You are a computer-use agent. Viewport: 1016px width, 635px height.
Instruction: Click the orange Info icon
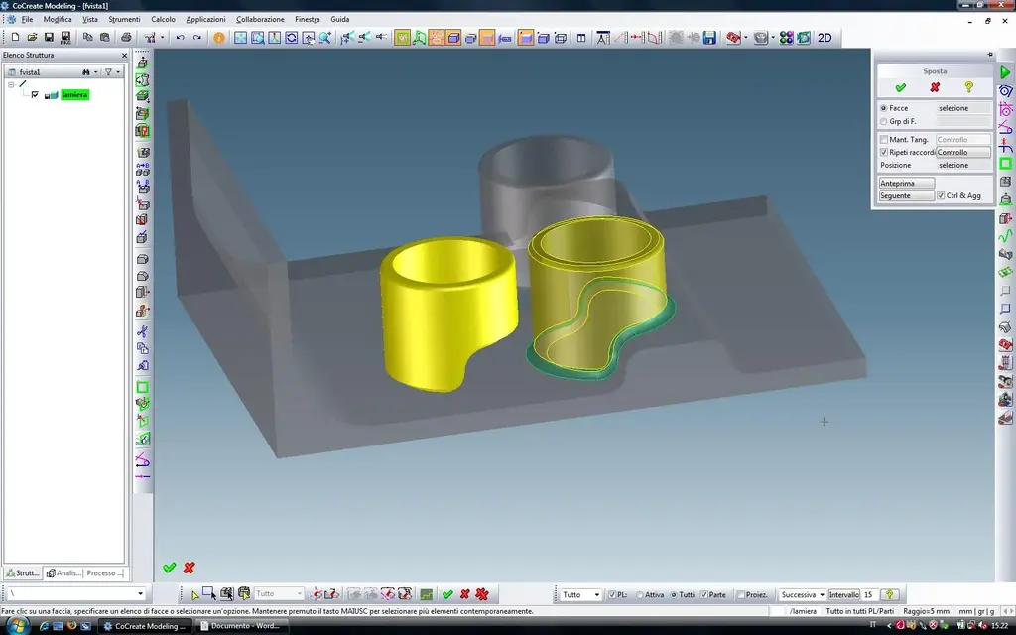[219, 38]
